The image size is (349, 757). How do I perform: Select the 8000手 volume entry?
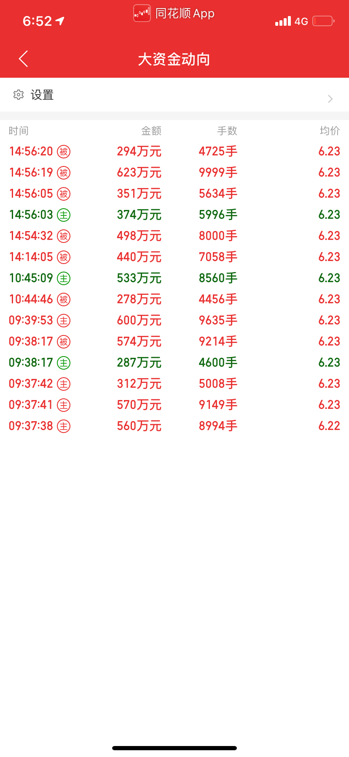point(218,236)
